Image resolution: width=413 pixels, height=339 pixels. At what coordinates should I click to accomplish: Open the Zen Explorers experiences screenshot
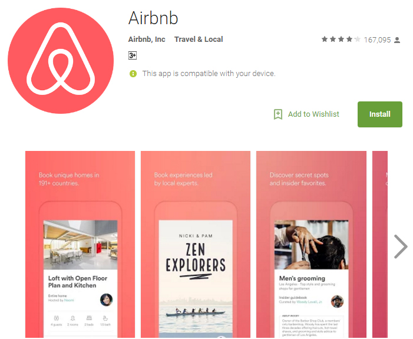[x=196, y=244]
